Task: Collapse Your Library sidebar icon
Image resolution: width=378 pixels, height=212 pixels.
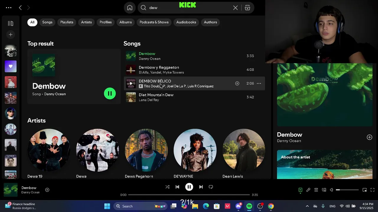Action: click(x=11, y=23)
